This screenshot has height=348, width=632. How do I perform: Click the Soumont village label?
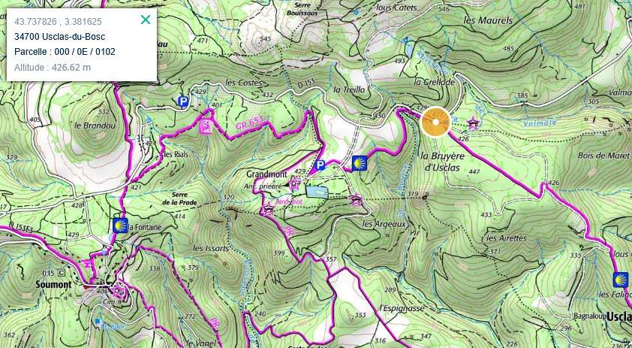pos(53,285)
